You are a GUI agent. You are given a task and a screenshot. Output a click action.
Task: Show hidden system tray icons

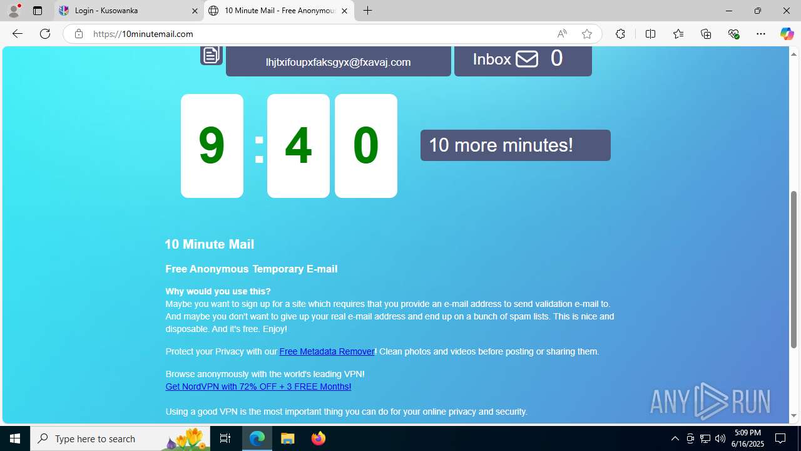pyautogui.click(x=675, y=438)
